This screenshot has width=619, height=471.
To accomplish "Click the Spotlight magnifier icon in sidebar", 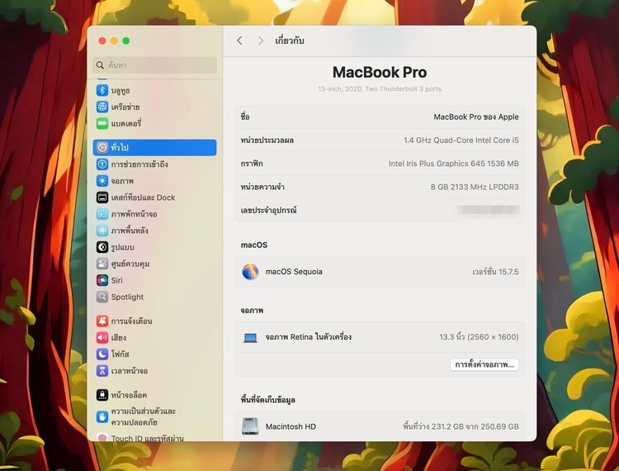I will [102, 297].
